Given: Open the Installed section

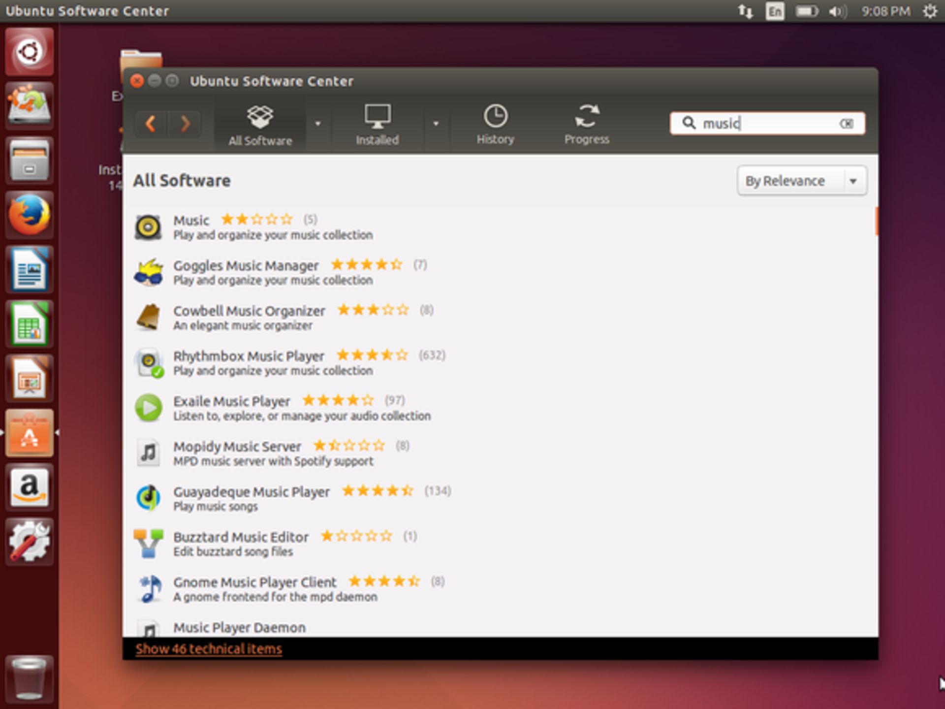Looking at the screenshot, I should click(x=377, y=125).
